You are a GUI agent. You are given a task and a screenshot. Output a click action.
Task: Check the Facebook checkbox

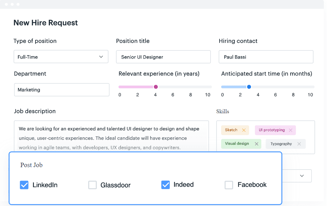(x=229, y=185)
